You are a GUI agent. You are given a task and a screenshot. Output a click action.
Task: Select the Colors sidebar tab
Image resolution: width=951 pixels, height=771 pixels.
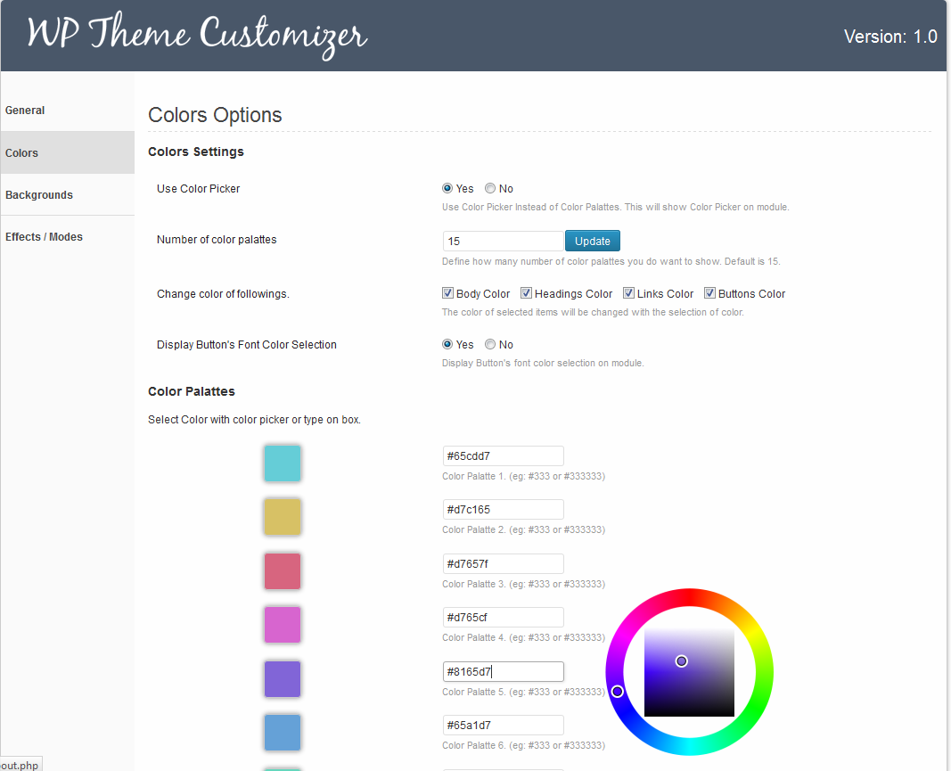68,153
